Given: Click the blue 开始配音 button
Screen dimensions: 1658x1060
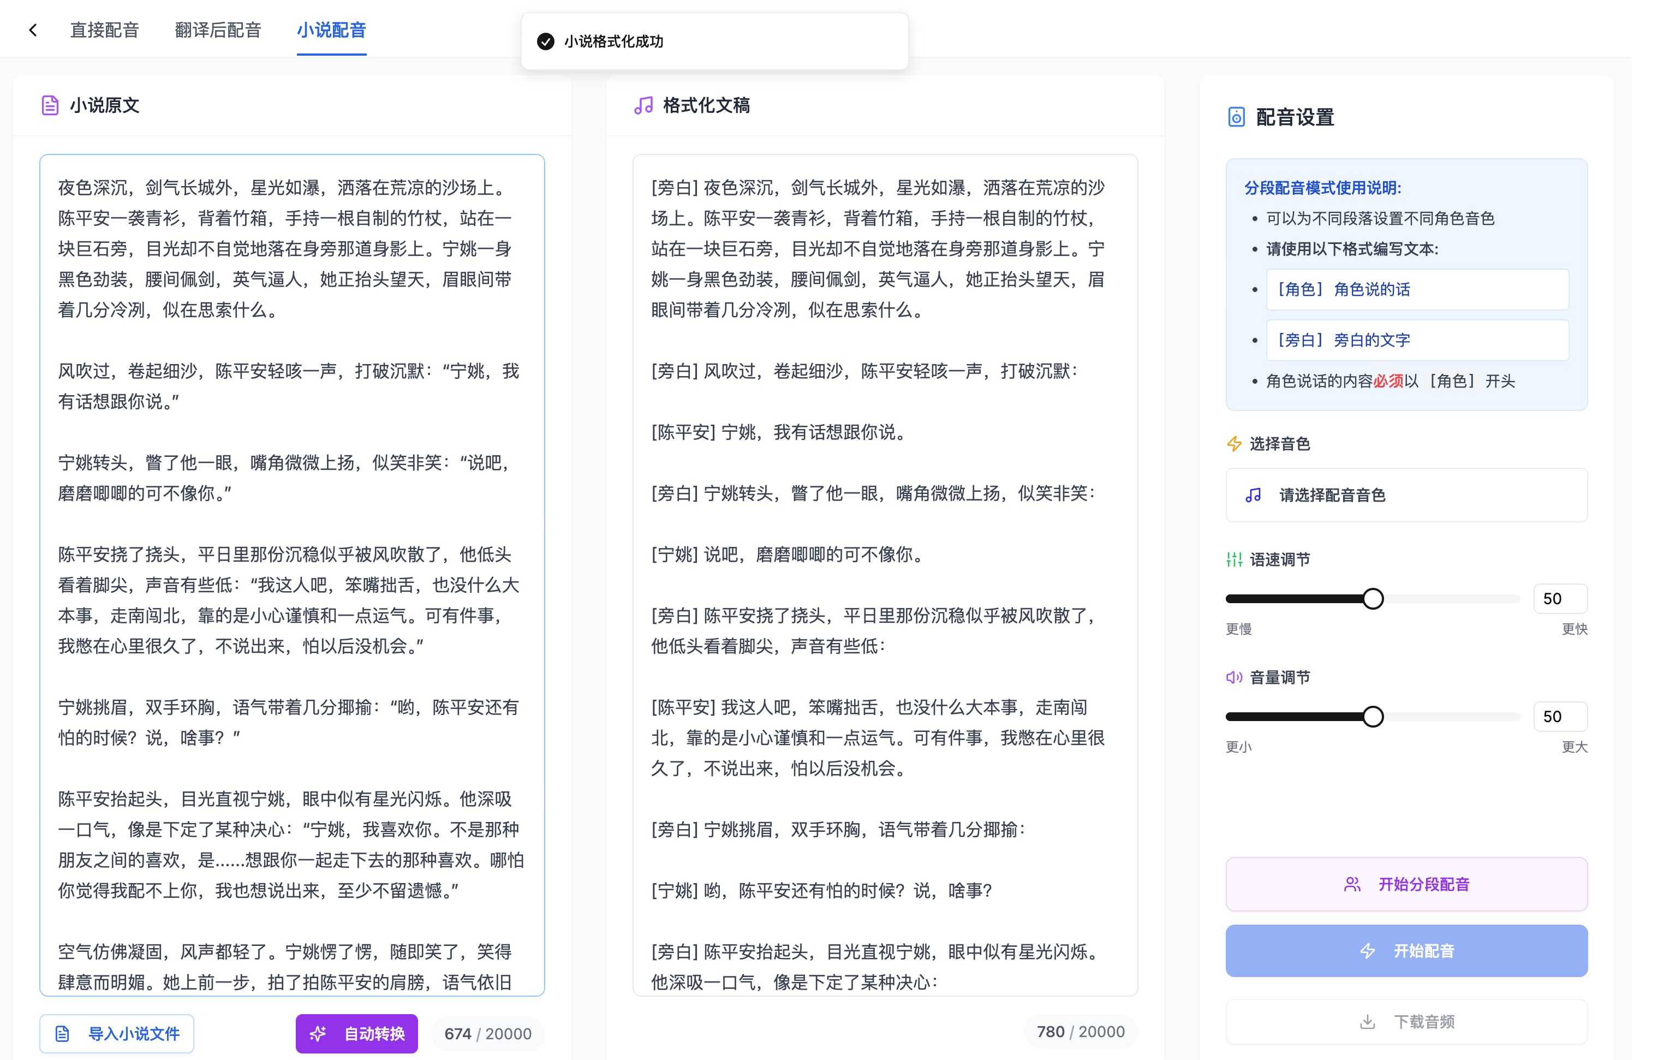Looking at the screenshot, I should click(1406, 951).
